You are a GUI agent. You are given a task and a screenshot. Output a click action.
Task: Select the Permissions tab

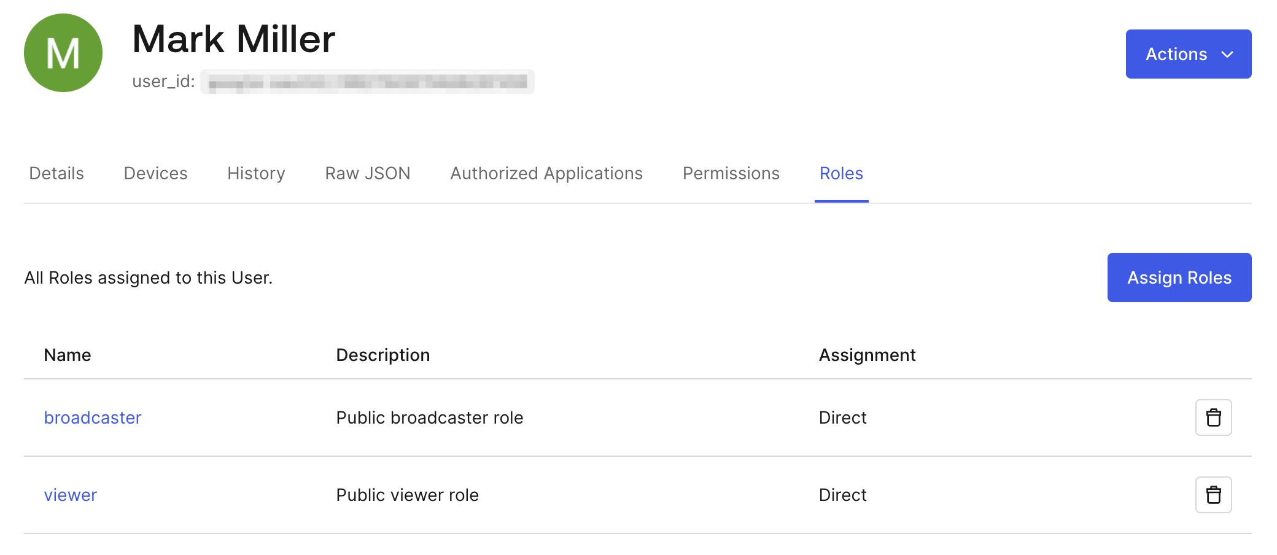pos(731,174)
